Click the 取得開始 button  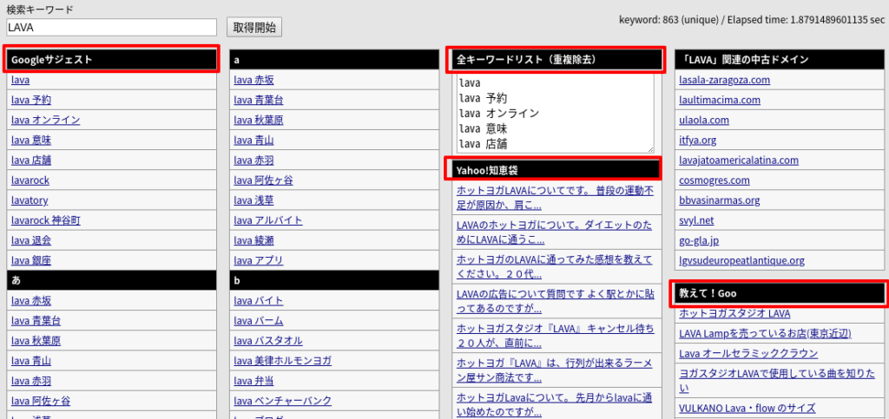pyautogui.click(x=254, y=27)
